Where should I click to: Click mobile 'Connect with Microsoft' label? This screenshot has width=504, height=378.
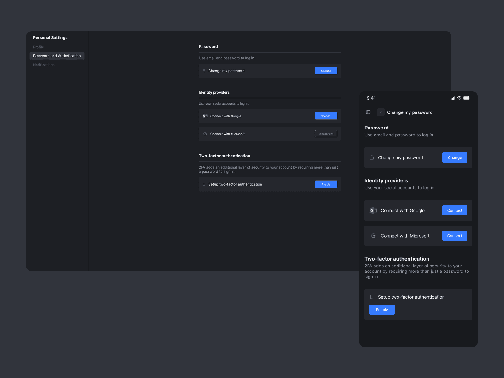pyautogui.click(x=405, y=236)
